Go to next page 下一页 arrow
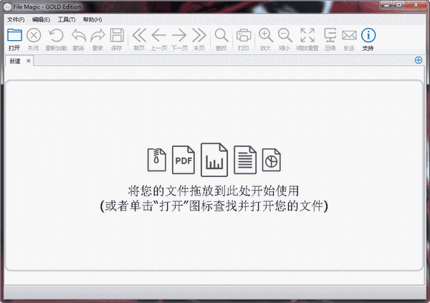The image size is (430, 303). [179, 35]
